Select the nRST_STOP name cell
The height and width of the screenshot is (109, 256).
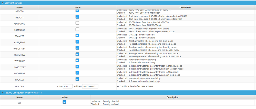point(19,42)
